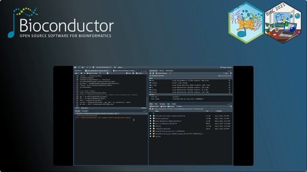
Task: Click the editor vertical scrollbar
Action: click(147, 91)
